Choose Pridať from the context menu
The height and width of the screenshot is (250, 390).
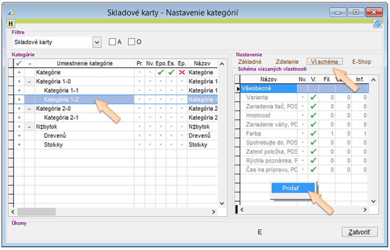click(x=291, y=188)
